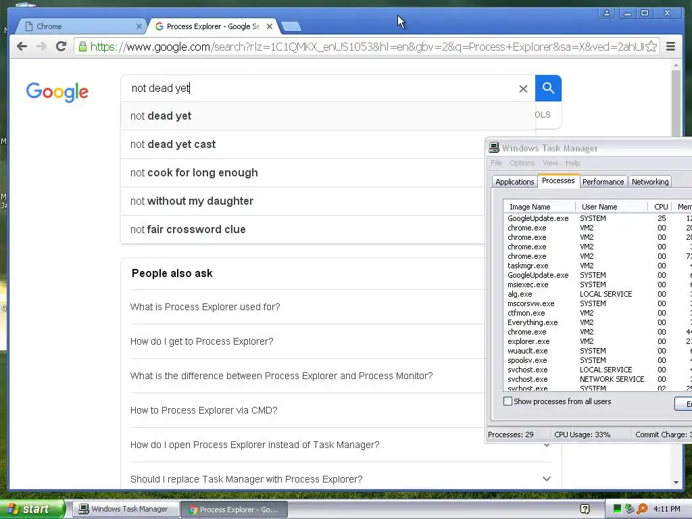The height and width of the screenshot is (519, 692).
Task: Select the mscorsvw.exe process row
Action: tap(597, 303)
